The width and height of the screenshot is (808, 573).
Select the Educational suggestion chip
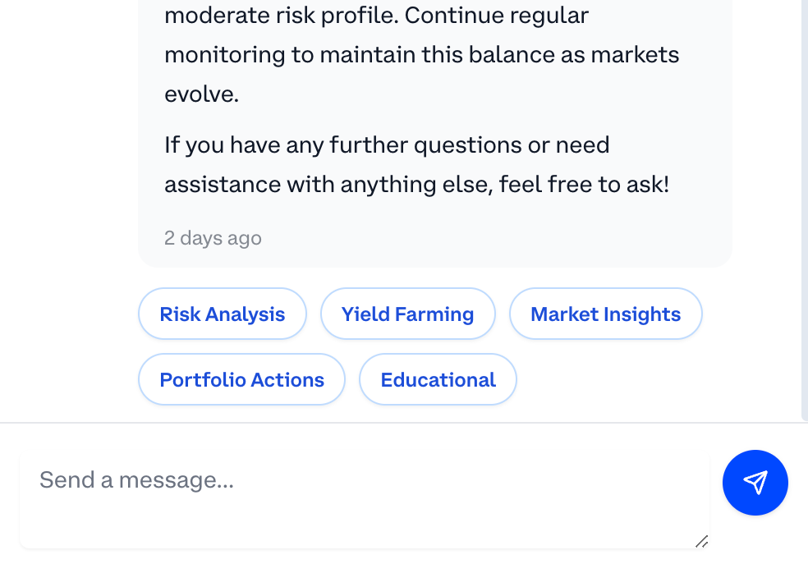(x=438, y=379)
